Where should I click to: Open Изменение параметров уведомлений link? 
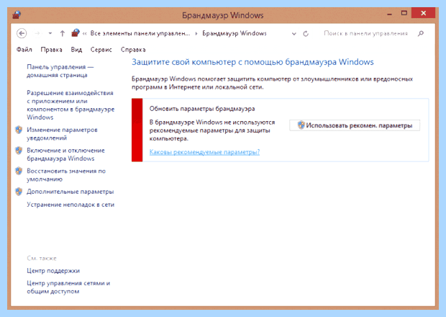63,134
